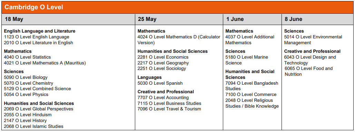Screen dimensions: 355x132
Task: Click 7707 O Level Accounting entry
Action: tap(163, 98)
